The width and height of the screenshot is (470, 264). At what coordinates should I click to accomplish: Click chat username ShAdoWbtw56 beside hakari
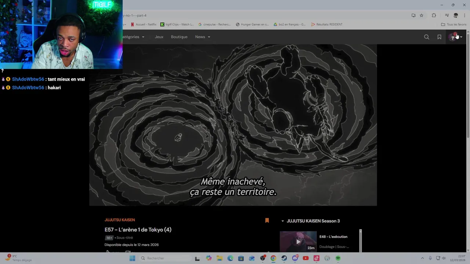coord(28,88)
